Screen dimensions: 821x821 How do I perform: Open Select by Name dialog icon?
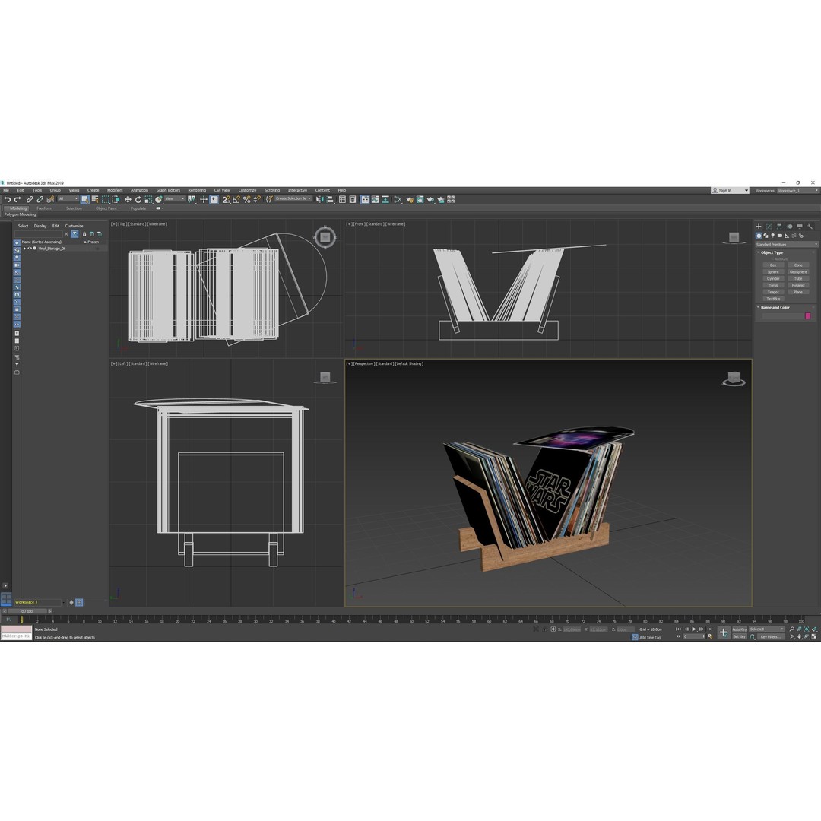(x=95, y=199)
